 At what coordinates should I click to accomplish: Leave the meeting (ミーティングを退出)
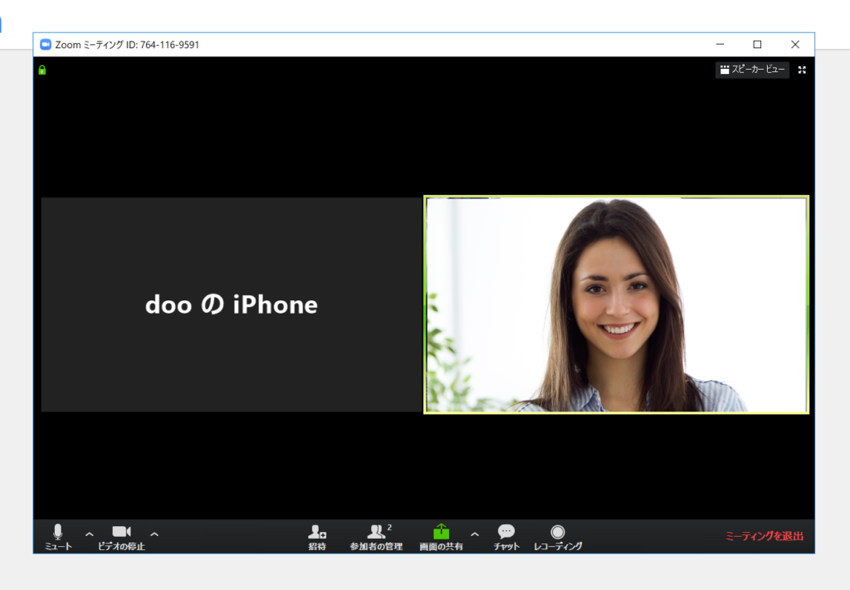[x=765, y=536]
